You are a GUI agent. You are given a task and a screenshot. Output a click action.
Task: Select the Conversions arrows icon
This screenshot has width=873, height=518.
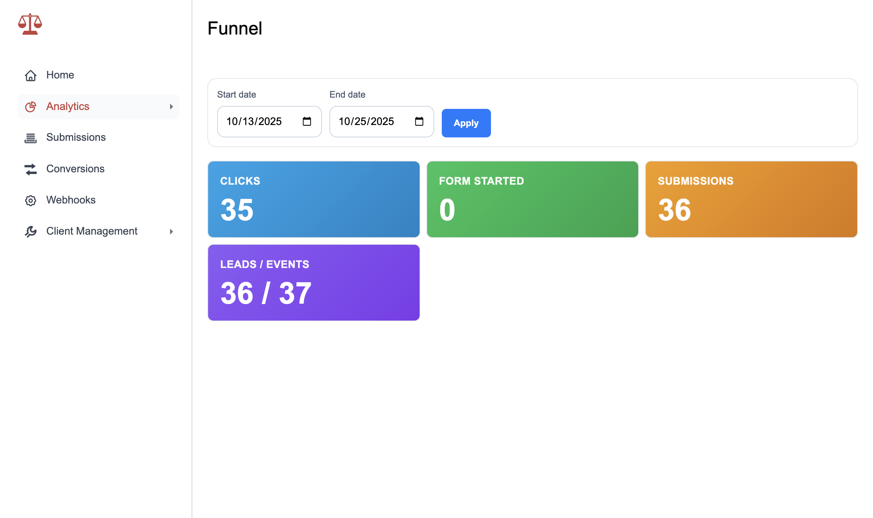coord(31,169)
